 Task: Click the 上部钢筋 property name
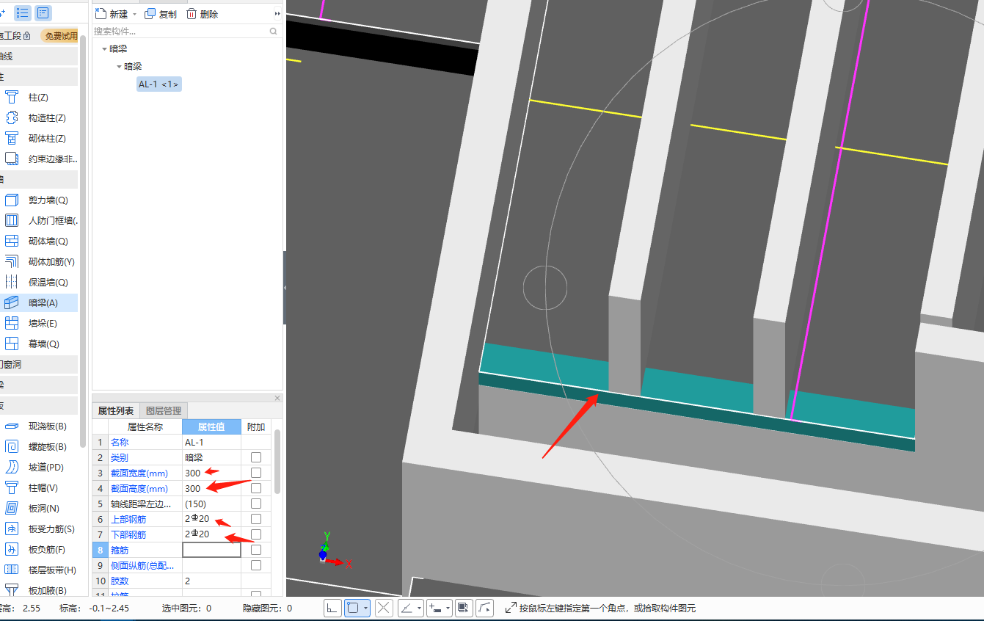[128, 520]
